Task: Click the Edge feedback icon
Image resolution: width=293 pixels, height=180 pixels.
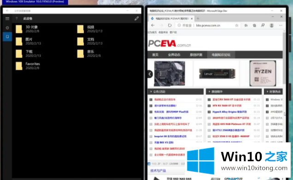Action: [x=263, y=25]
